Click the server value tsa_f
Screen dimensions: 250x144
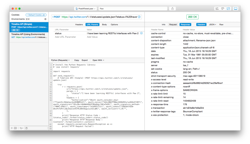pos(185,65)
